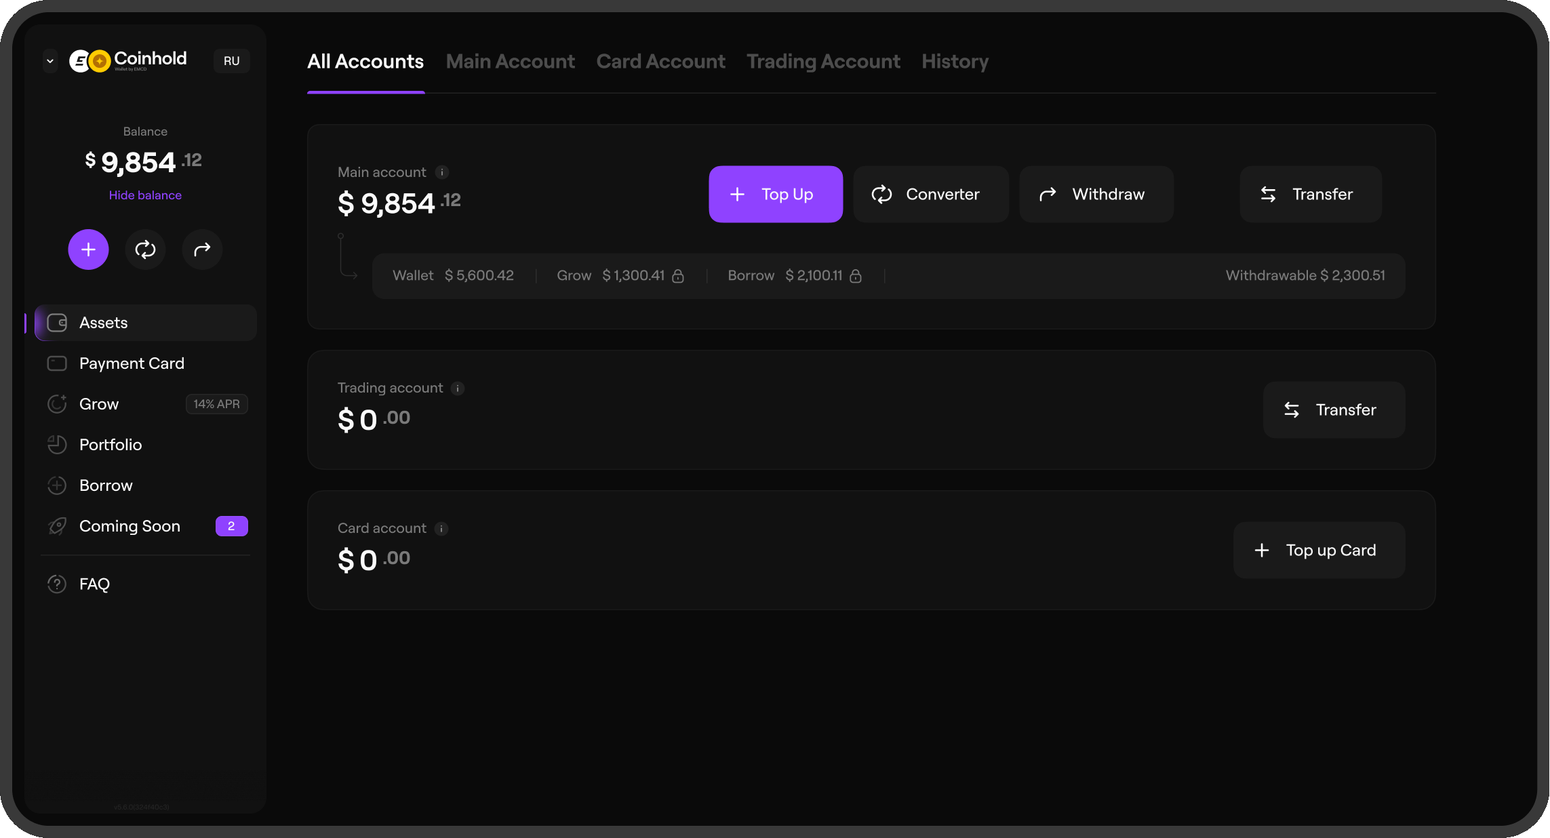The image size is (1550, 838).
Task: Click the lock icon next to Grow amount
Action: (678, 275)
